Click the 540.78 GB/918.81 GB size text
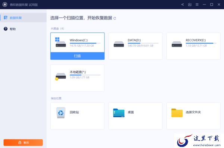 click(x=140, y=46)
